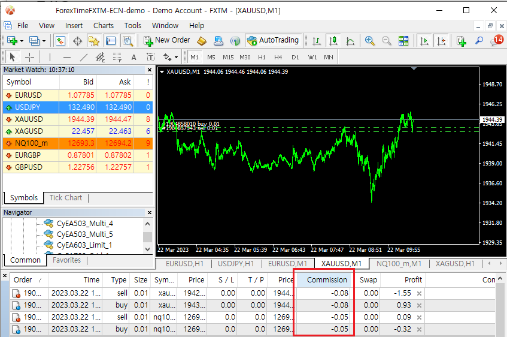
Task: Toggle the Market Watch window icon
Action: [60, 41]
